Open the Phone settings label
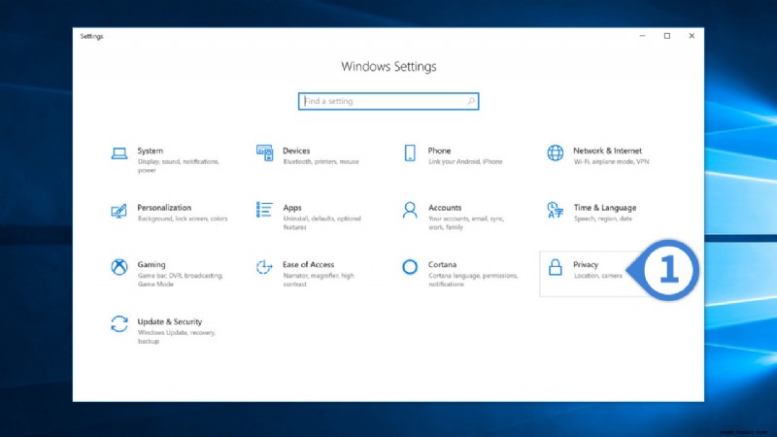 pos(440,151)
